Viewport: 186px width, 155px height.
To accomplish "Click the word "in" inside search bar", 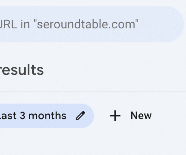I will (x=25, y=24).
